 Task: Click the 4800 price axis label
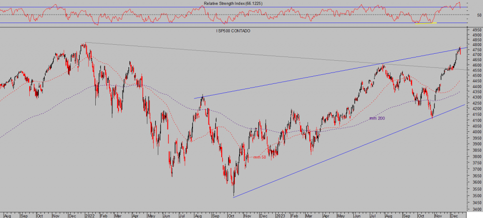pos(477,45)
